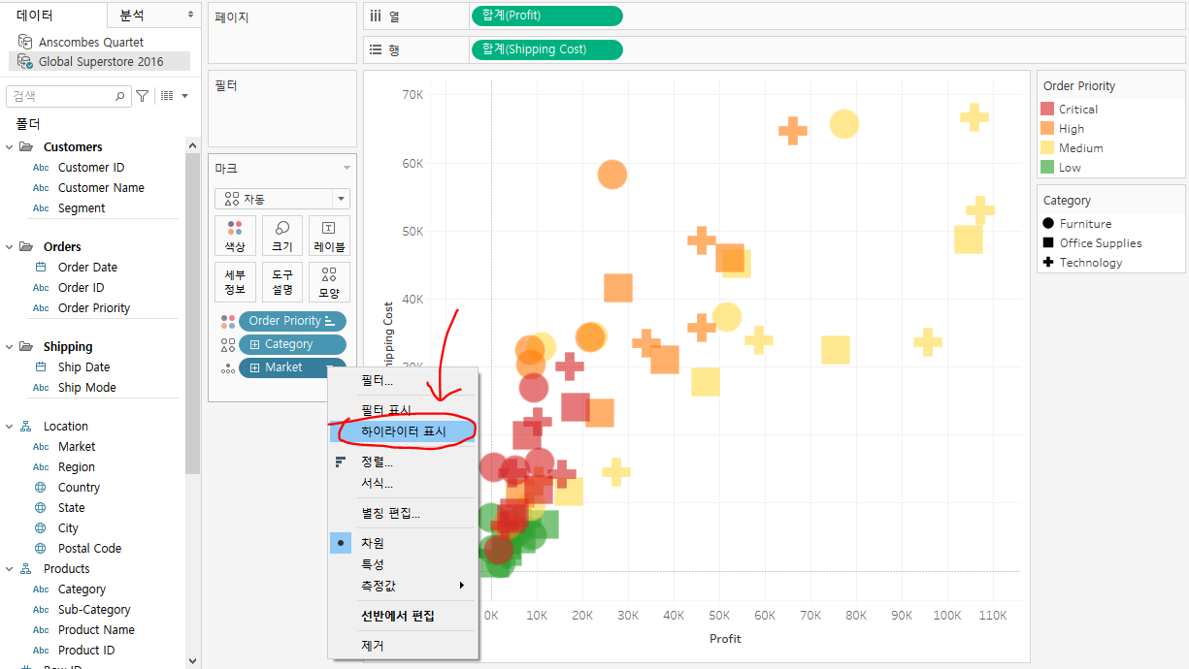Open the 마크 card dropdown arrow
1189x669 pixels.
point(347,167)
